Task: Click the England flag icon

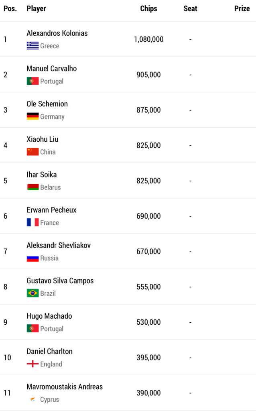Action: (33, 364)
